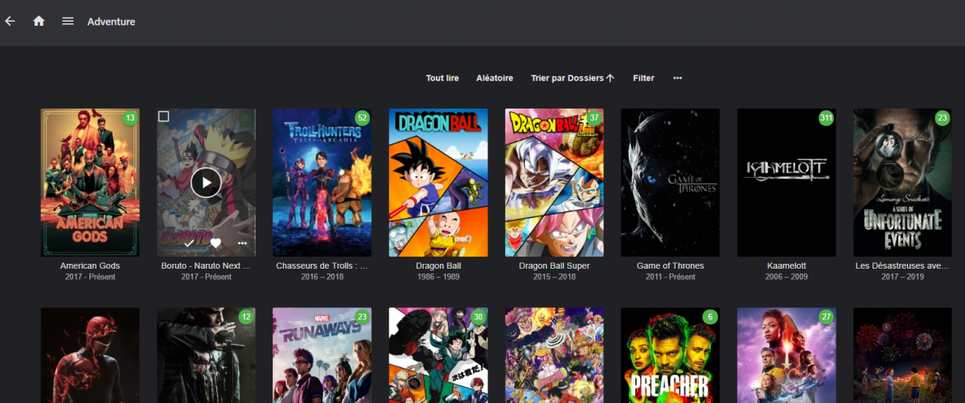This screenshot has height=403, width=965.
Task: Open the Dragon Ball Super poster
Action: click(554, 183)
